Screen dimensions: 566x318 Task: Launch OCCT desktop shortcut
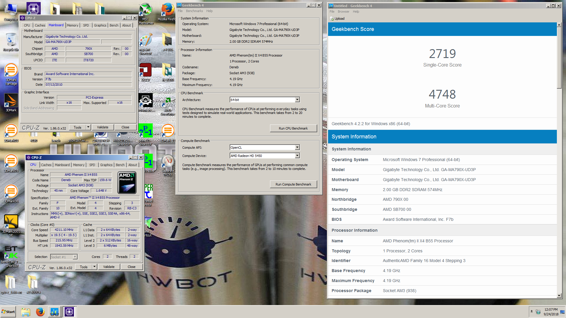(x=145, y=72)
